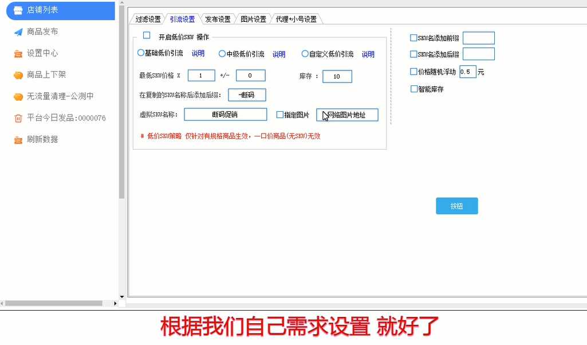
Task: Click the trash icon beside 平台今日发品
Action: 18,118
